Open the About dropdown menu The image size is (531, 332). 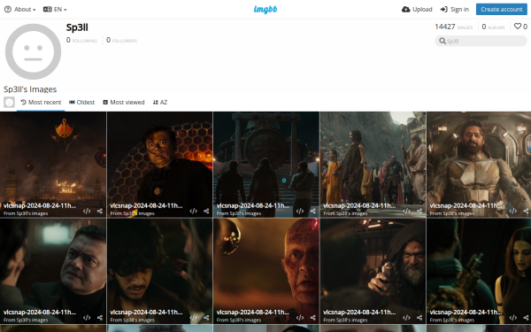[x=20, y=10]
